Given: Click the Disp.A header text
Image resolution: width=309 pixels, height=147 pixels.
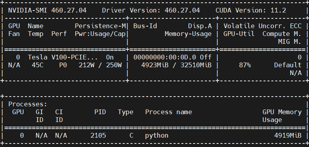Looking at the screenshot, I should pyautogui.click(x=200, y=26).
